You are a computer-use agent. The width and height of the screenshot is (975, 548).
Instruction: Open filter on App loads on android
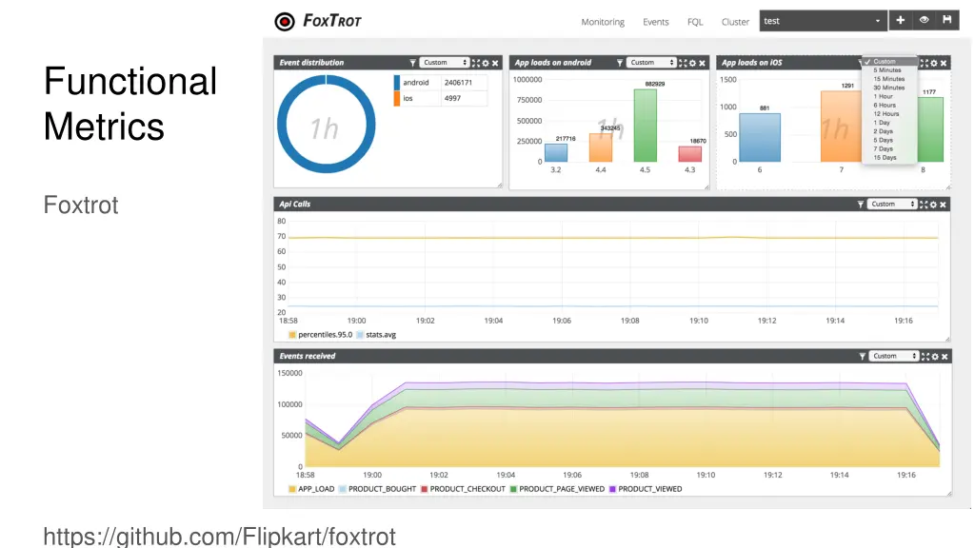tap(619, 63)
